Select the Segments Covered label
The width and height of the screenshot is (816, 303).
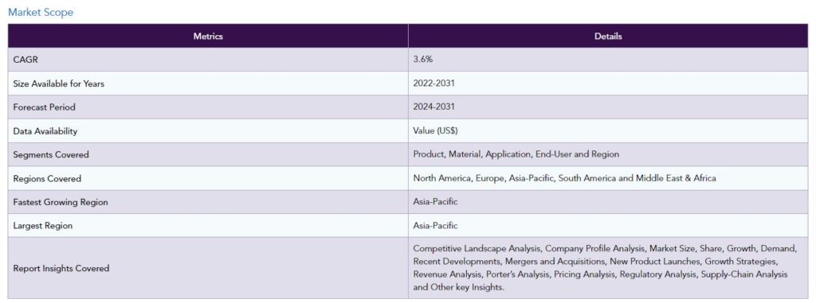click(51, 154)
